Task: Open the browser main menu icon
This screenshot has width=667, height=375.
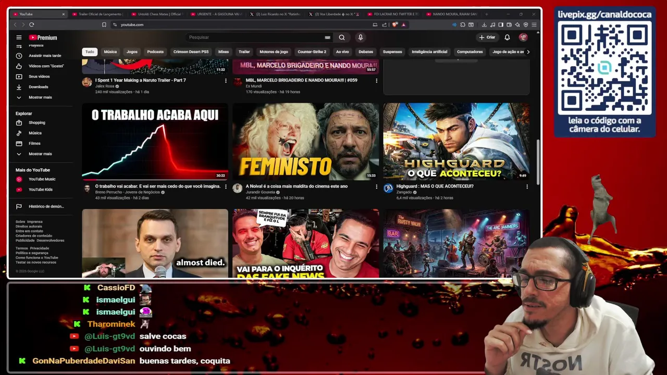Action: [x=534, y=24]
